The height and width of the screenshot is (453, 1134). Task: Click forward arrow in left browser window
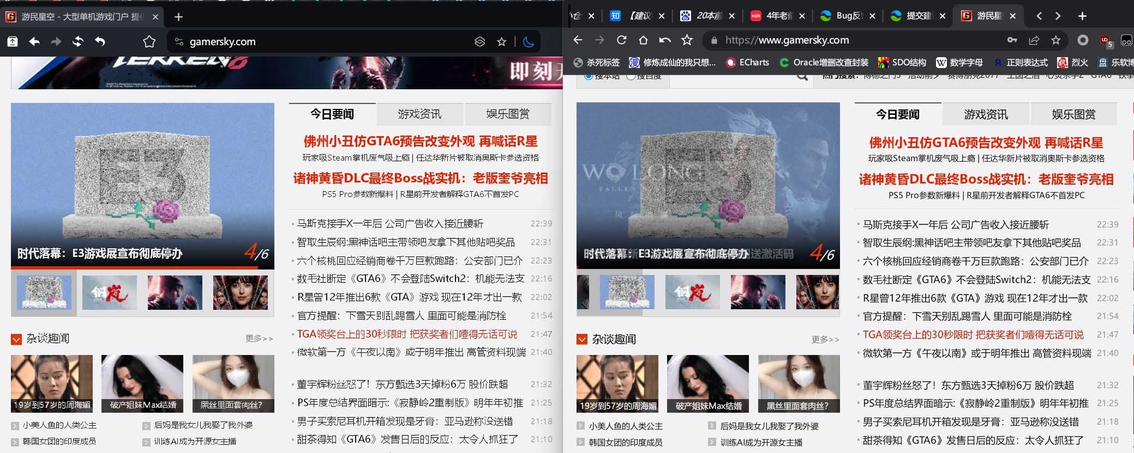tap(56, 41)
